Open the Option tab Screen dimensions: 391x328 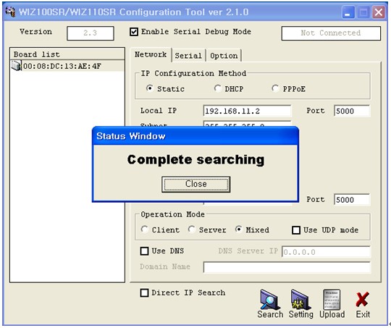(x=224, y=56)
